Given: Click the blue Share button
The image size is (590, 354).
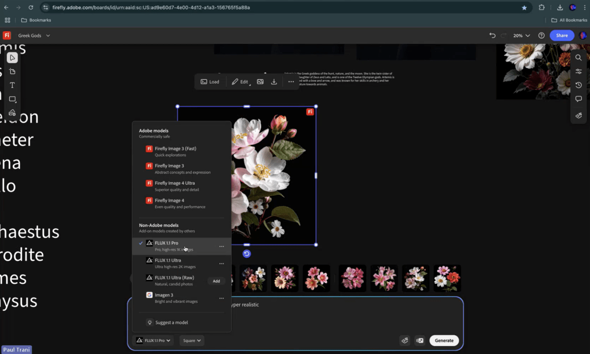Looking at the screenshot, I should pyautogui.click(x=561, y=35).
